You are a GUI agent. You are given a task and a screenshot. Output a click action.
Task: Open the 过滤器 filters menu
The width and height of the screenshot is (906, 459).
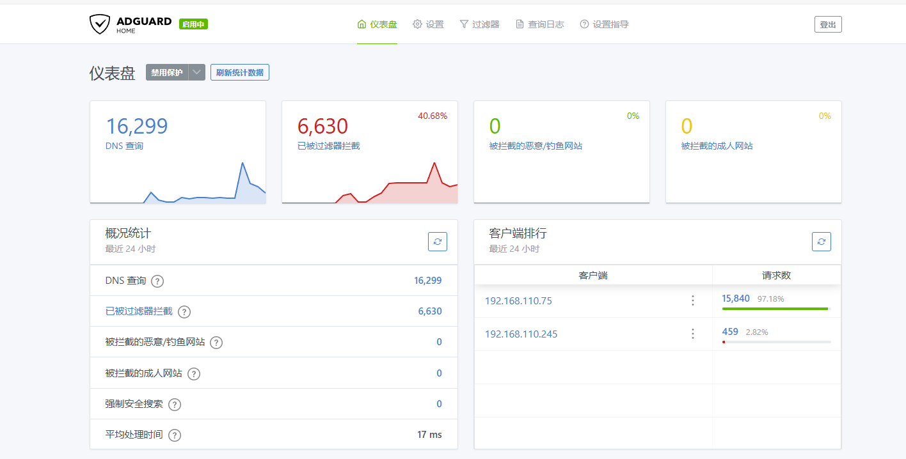click(x=479, y=24)
